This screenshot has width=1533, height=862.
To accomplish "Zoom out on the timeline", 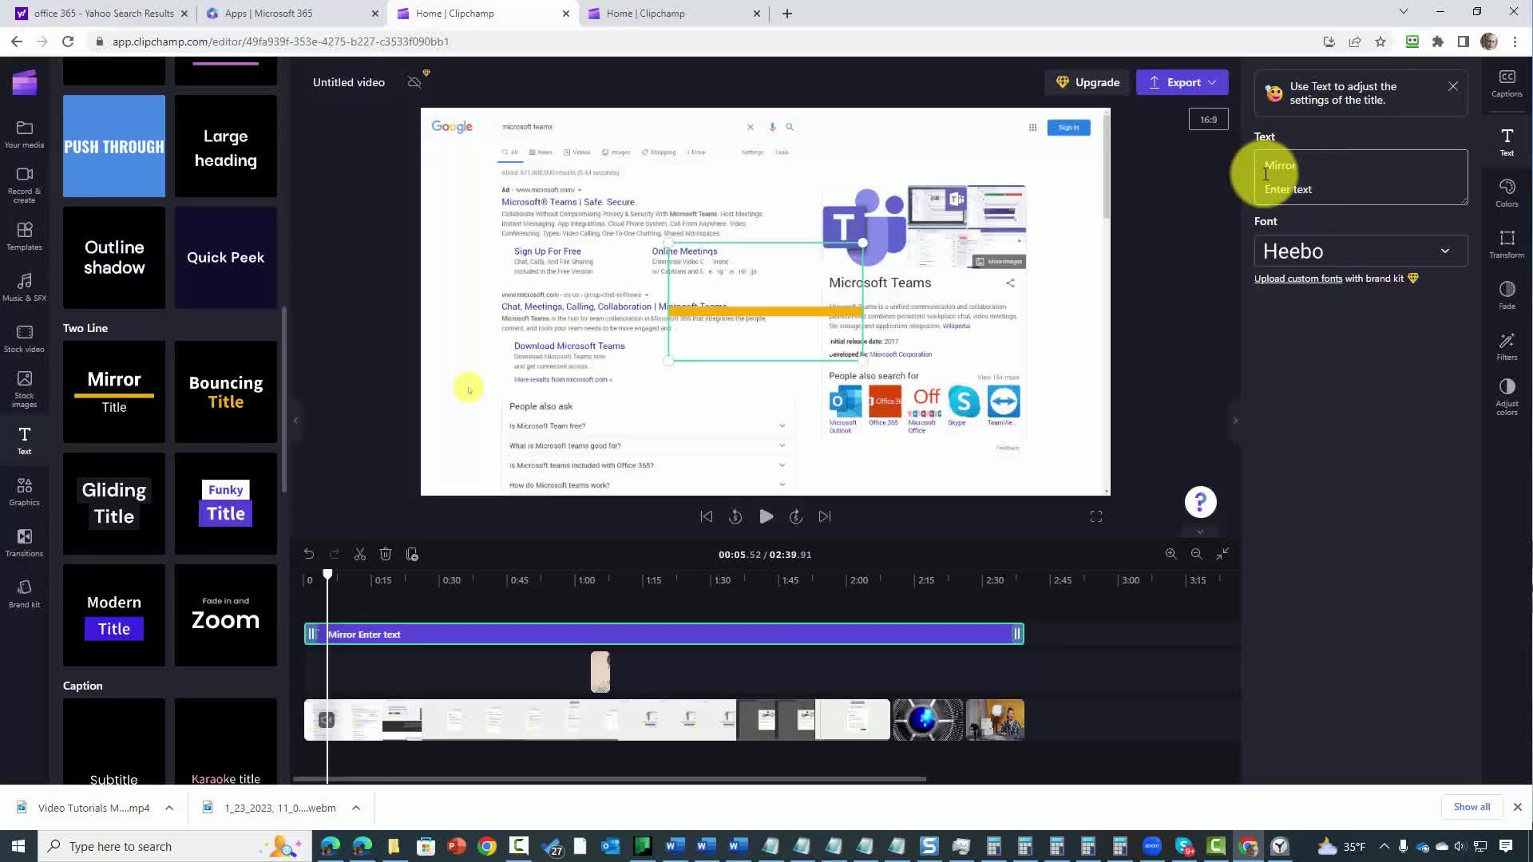I will coord(1196,554).
